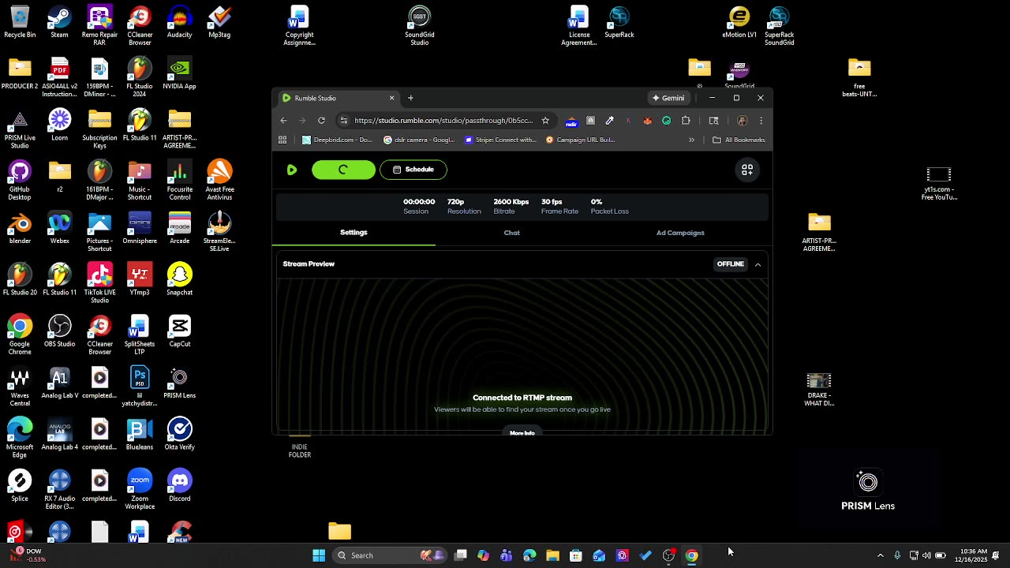Image resolution: width=1010 pixels, height=568 pixels.
Task: Open the Grammarly extension icon
Action: click(x=667, y=121)
